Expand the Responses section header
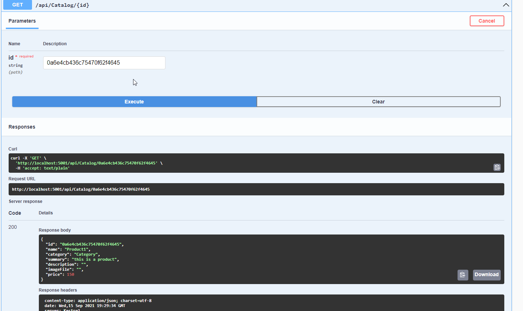This screenshot has width=523, height=311. [22, 127]
